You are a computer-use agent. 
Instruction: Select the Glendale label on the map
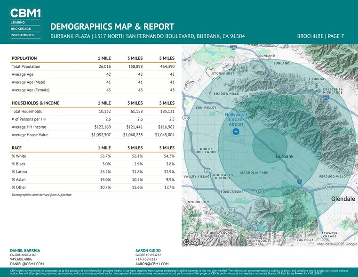(x=343, y=199)
